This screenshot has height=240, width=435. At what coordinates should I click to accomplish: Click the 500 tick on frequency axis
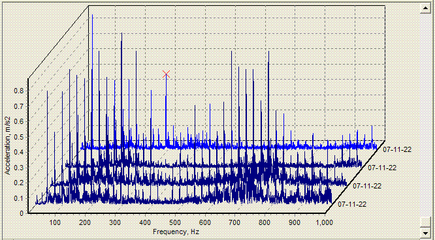point(175,222)
